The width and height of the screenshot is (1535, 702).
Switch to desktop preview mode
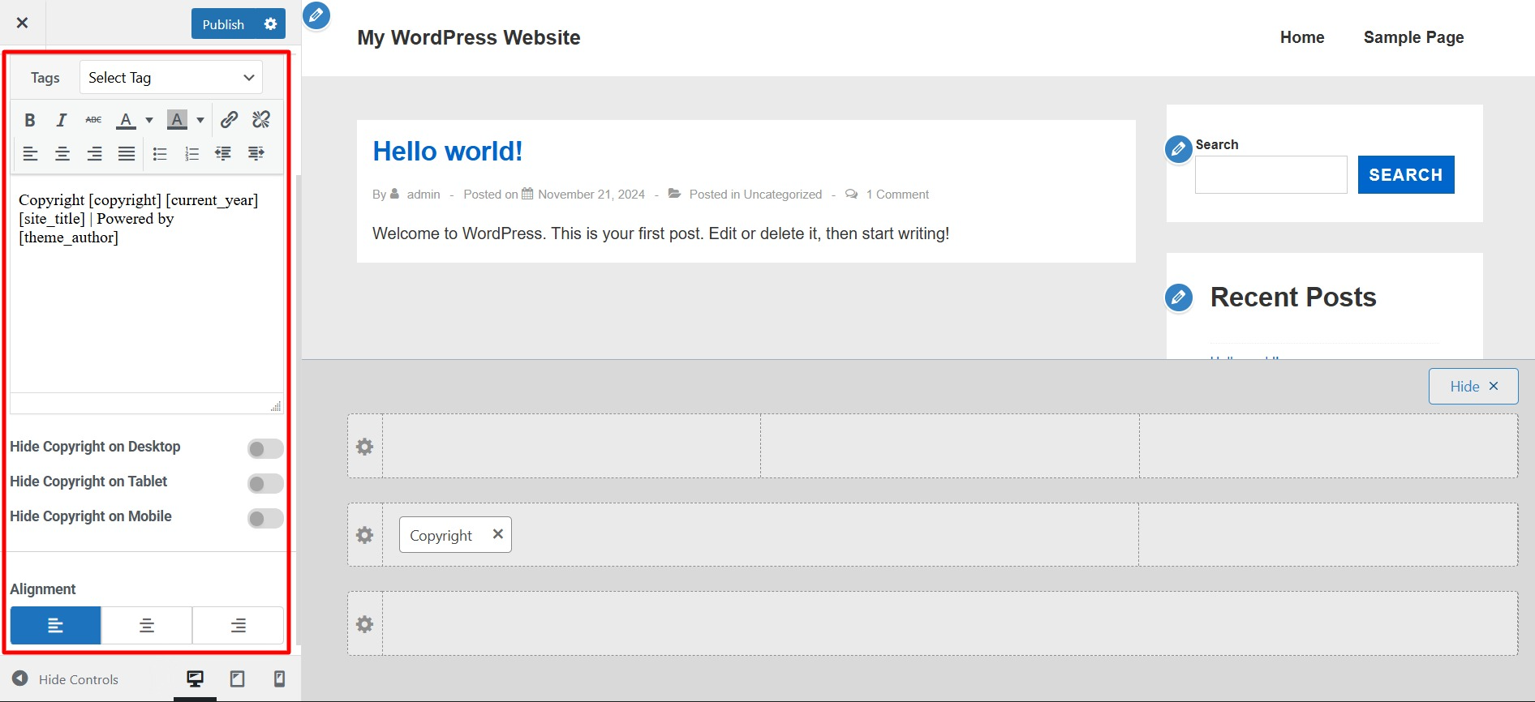(196, 679)
